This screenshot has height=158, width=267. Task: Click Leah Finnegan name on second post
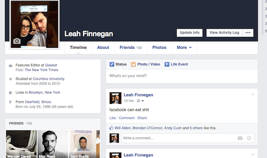pyautogui.click(x=138, y=155)
